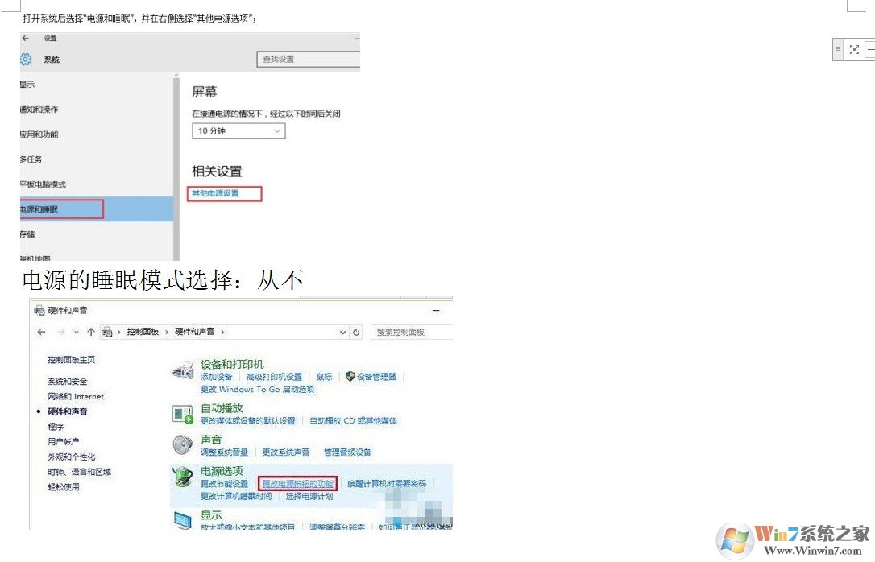The height and width of the screenshot is (562, 875).
Task: Click the 设备和打印机 printer icon
Action: click(x=182, y=370)
